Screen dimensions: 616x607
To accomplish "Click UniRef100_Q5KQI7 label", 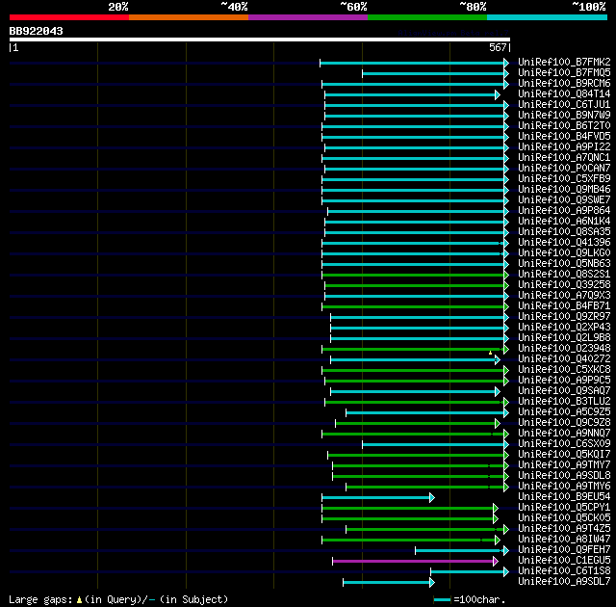I will [x=564, y=455].
